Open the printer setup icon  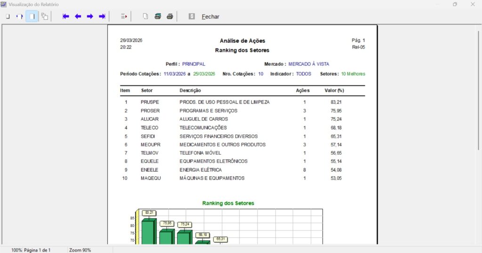point(158,16)
